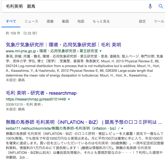
Task: Open the 地図 tab
Action: 81,21
